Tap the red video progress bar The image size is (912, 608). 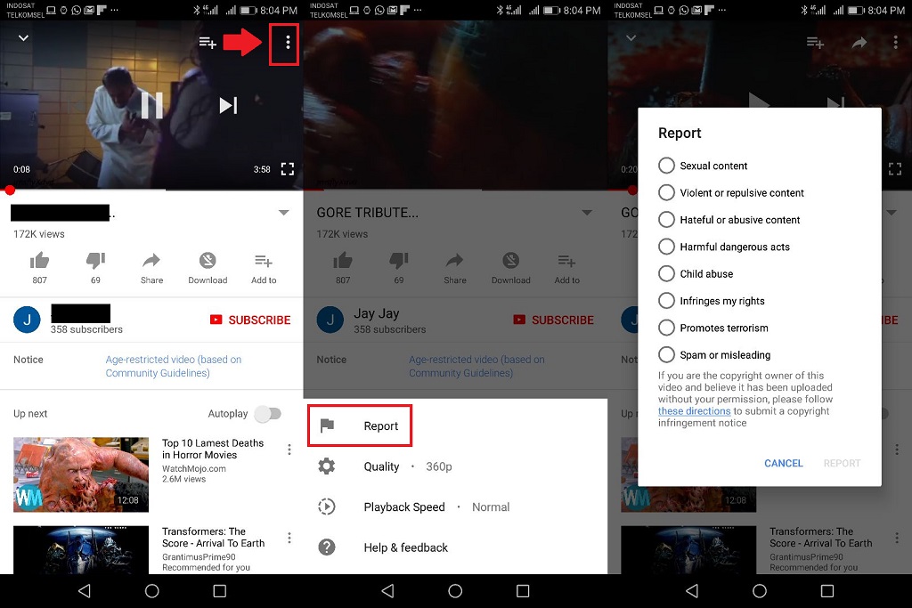[x=89, y=189]
